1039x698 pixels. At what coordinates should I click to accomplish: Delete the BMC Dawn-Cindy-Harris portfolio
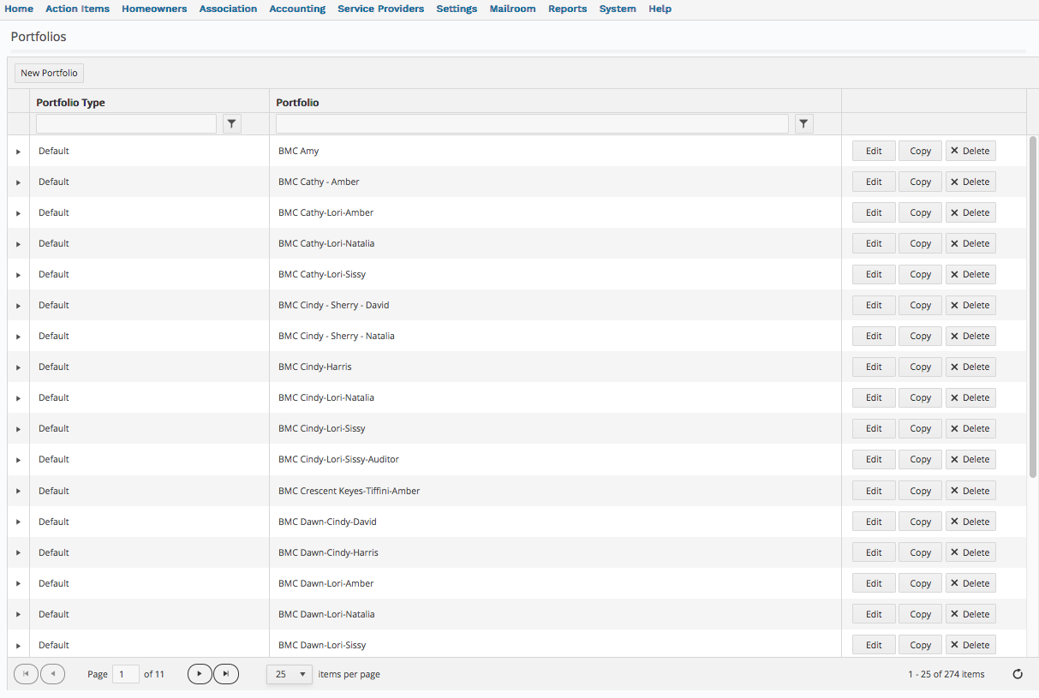point(970,552)
